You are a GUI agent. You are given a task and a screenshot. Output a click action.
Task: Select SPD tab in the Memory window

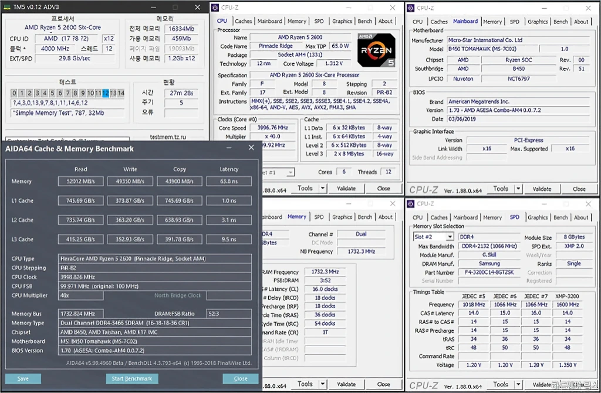(x=319, y=217)
